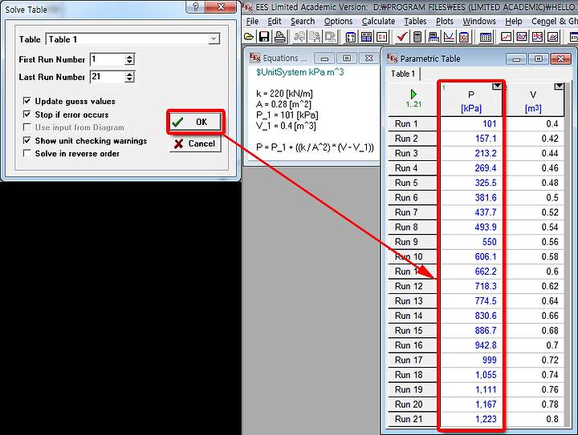Screen dimensions: 578x435
Task: Click the Min/Max curve toolbar icon
Action: coord(449,37)
